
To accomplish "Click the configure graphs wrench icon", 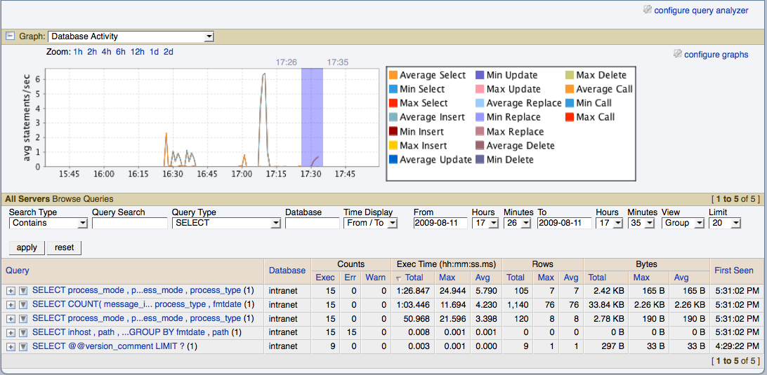I will click(x=677, y=54).
